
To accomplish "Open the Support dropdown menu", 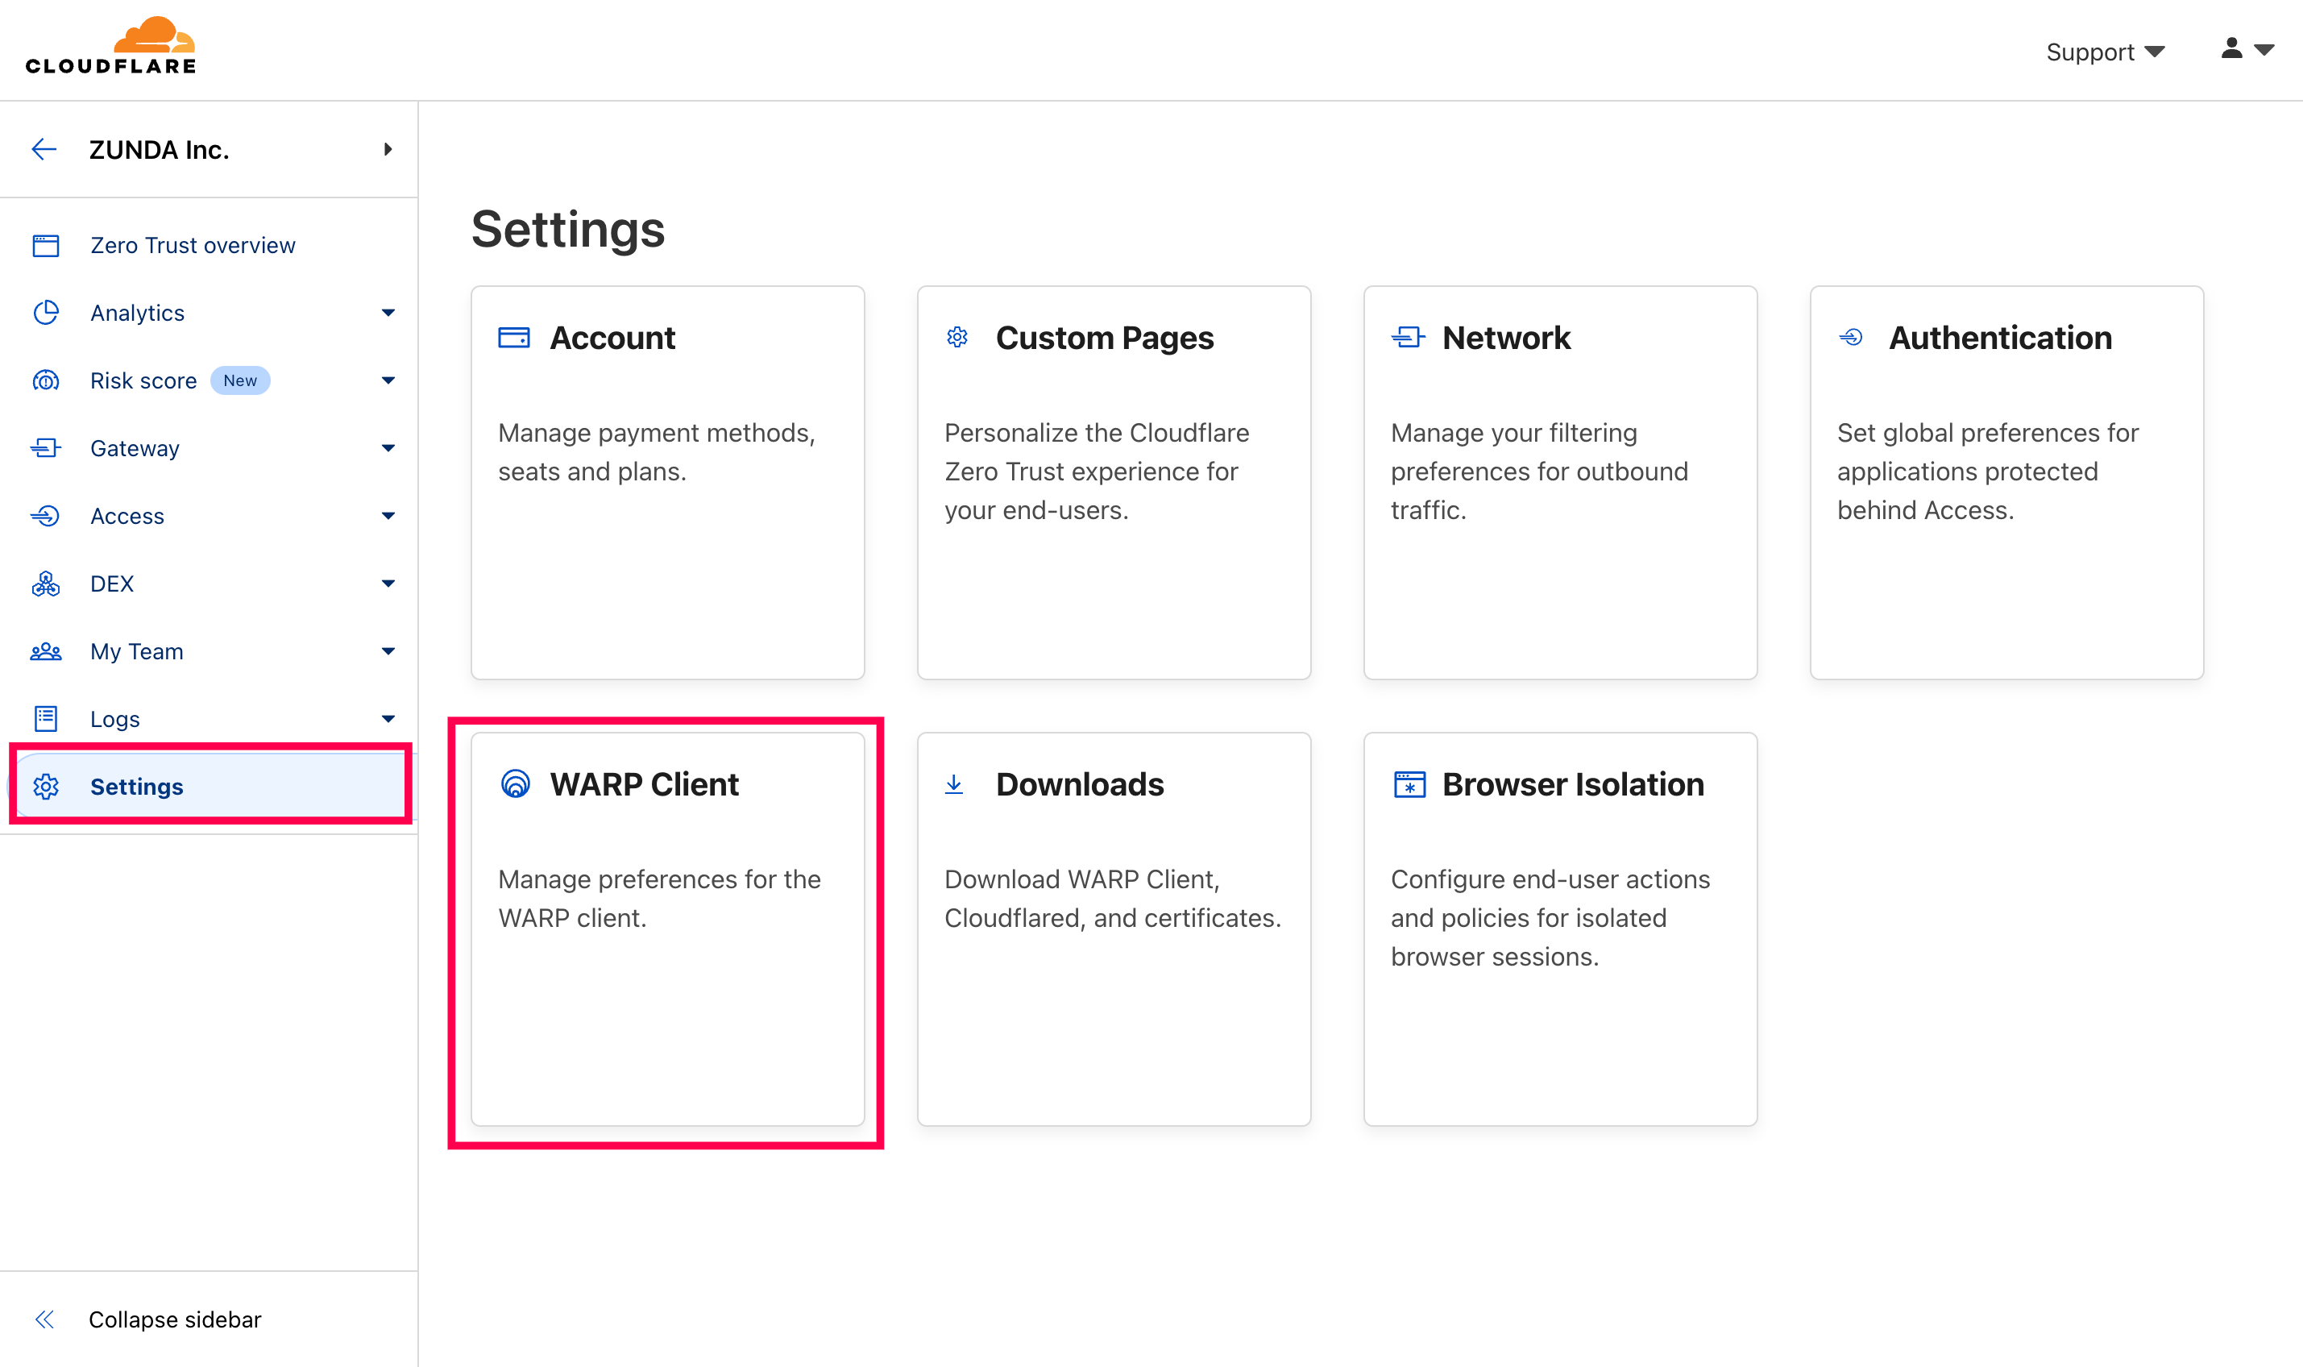I will (2105, 52).
